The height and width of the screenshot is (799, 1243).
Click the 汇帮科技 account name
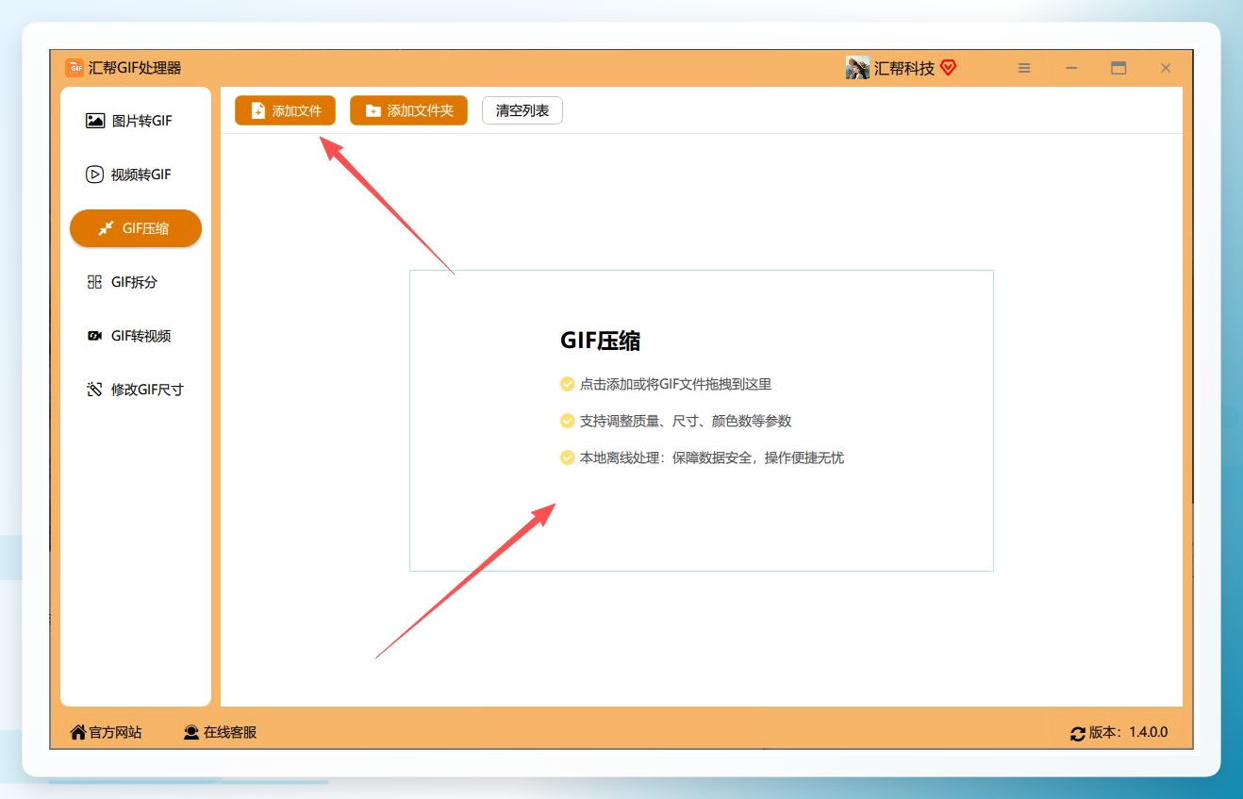904,68
